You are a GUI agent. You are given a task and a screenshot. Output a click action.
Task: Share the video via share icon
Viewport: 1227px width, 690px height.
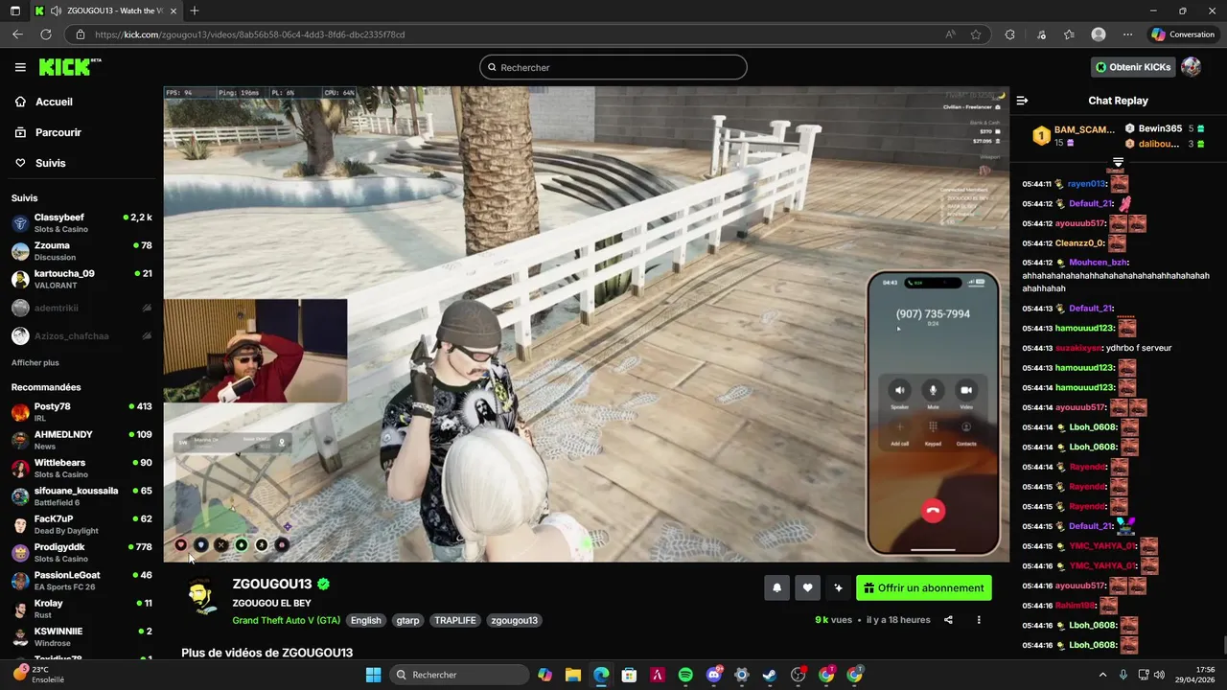[948, 620]
